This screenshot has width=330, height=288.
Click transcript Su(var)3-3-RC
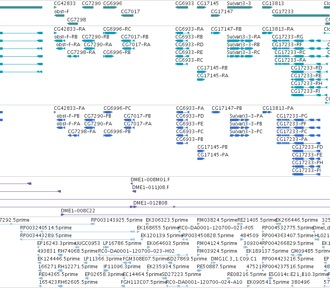pos(244,52)
